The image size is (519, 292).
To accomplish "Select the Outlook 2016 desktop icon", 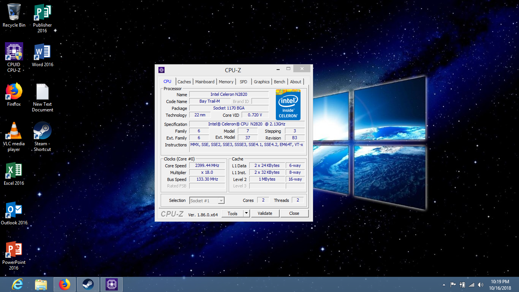I will click(x=14, y=213).
